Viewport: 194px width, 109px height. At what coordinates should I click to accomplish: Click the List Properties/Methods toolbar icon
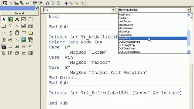(x=5, y=3)
